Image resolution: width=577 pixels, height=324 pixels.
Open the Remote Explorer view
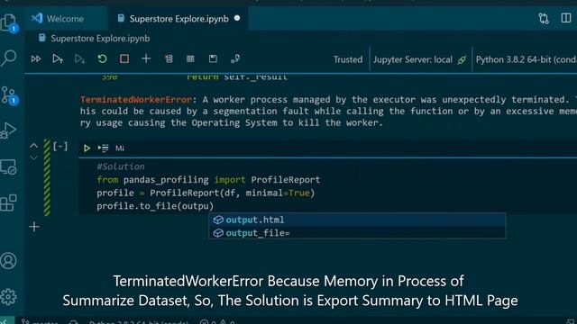tap(9, 167)
